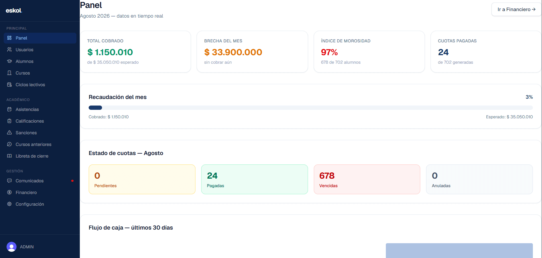Click the Ir a Financiero button
This screenshot has width=542, height=258.
click(516, 9)
